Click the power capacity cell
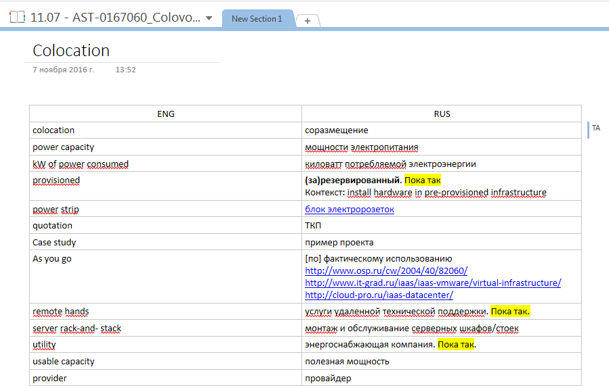 tap(166, 147)
